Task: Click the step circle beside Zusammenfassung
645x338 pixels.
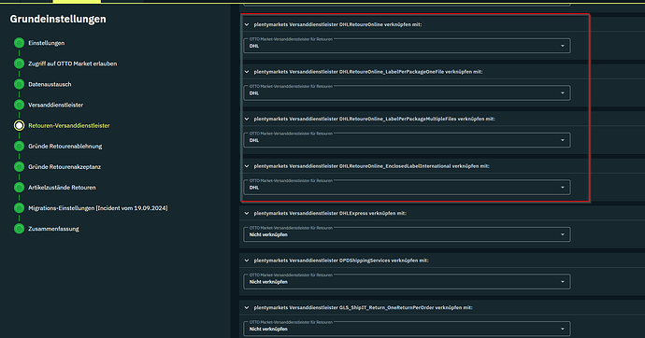Action: click(19, 229)
